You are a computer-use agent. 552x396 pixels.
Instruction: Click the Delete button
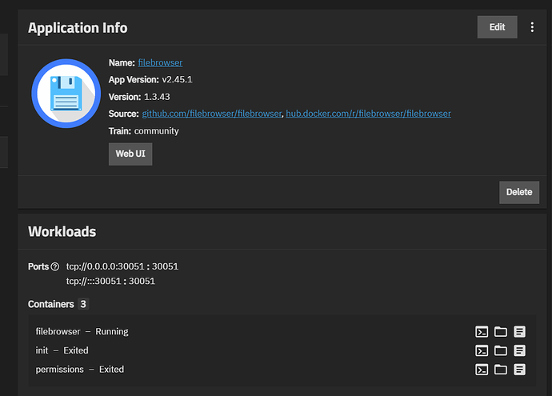(x=519, y=192)
